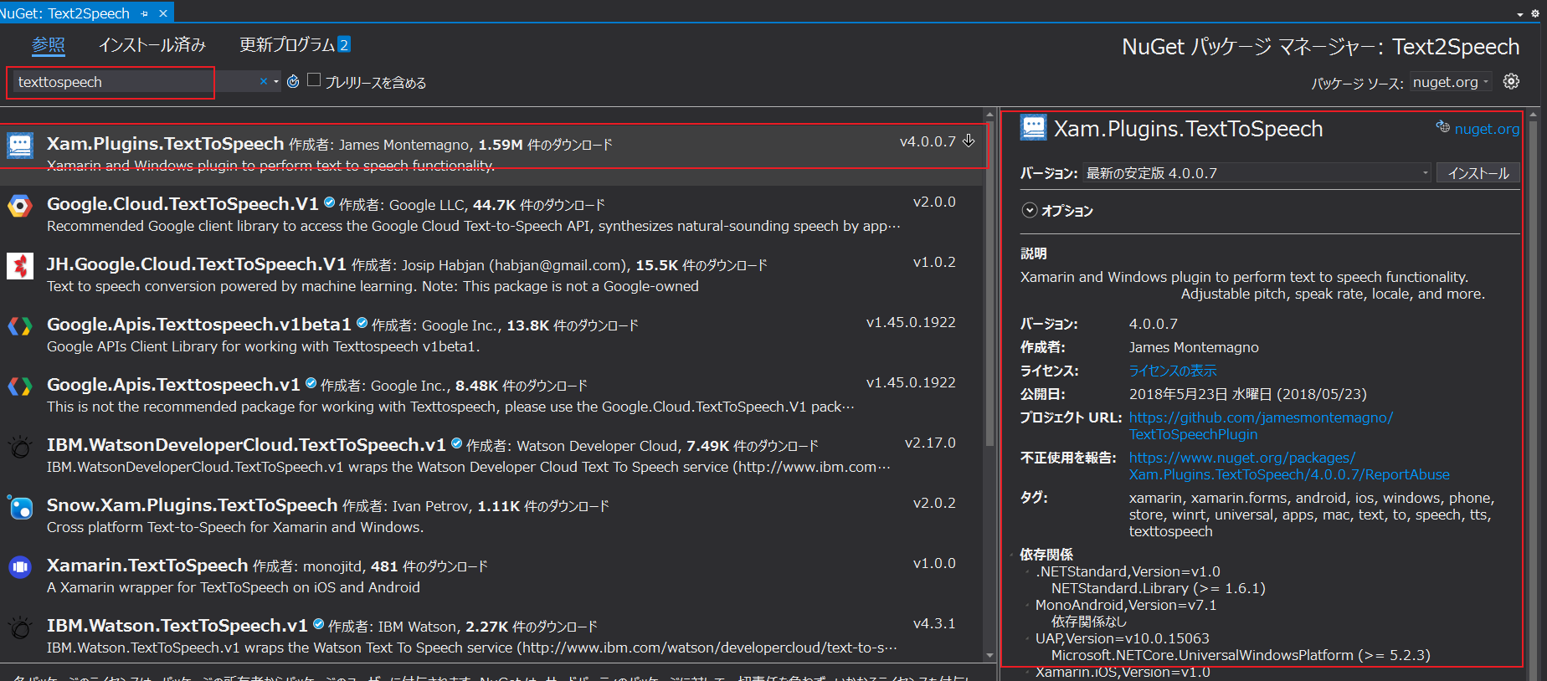Click the インストール button
1547x681 pixels.
tap(1478, 173)
